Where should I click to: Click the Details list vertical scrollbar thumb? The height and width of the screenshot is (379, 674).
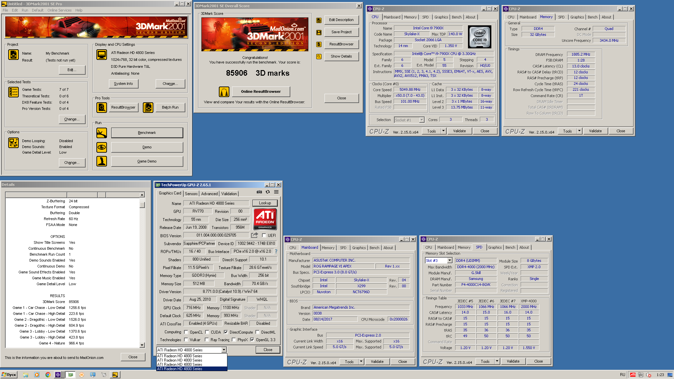[142, 205]
